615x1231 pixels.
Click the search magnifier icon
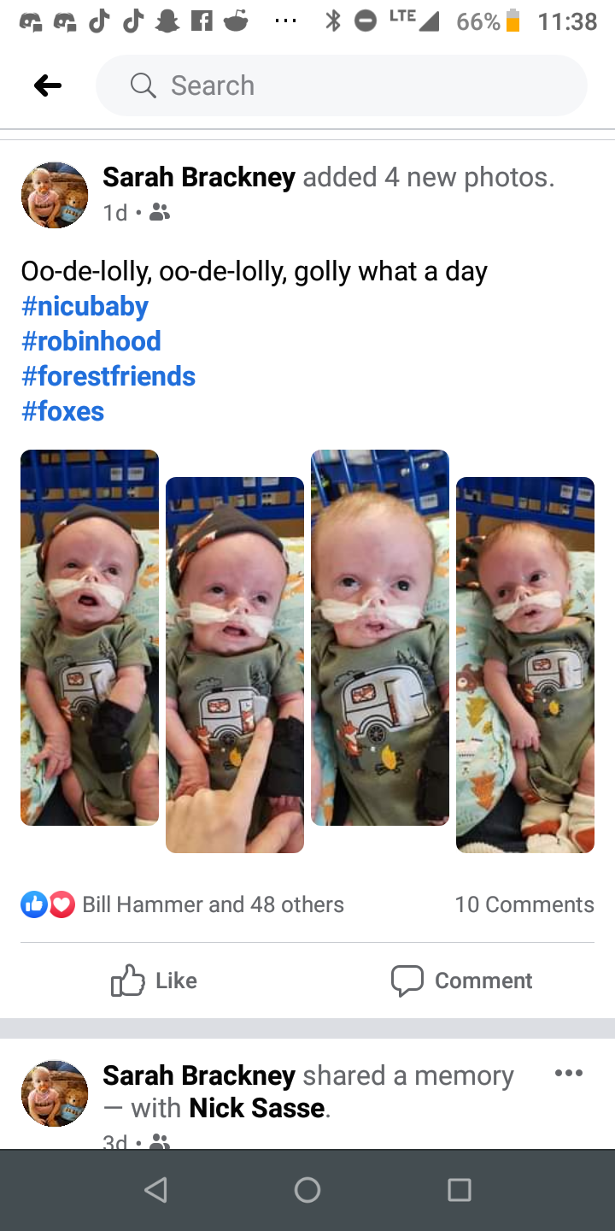click(143, 85)
